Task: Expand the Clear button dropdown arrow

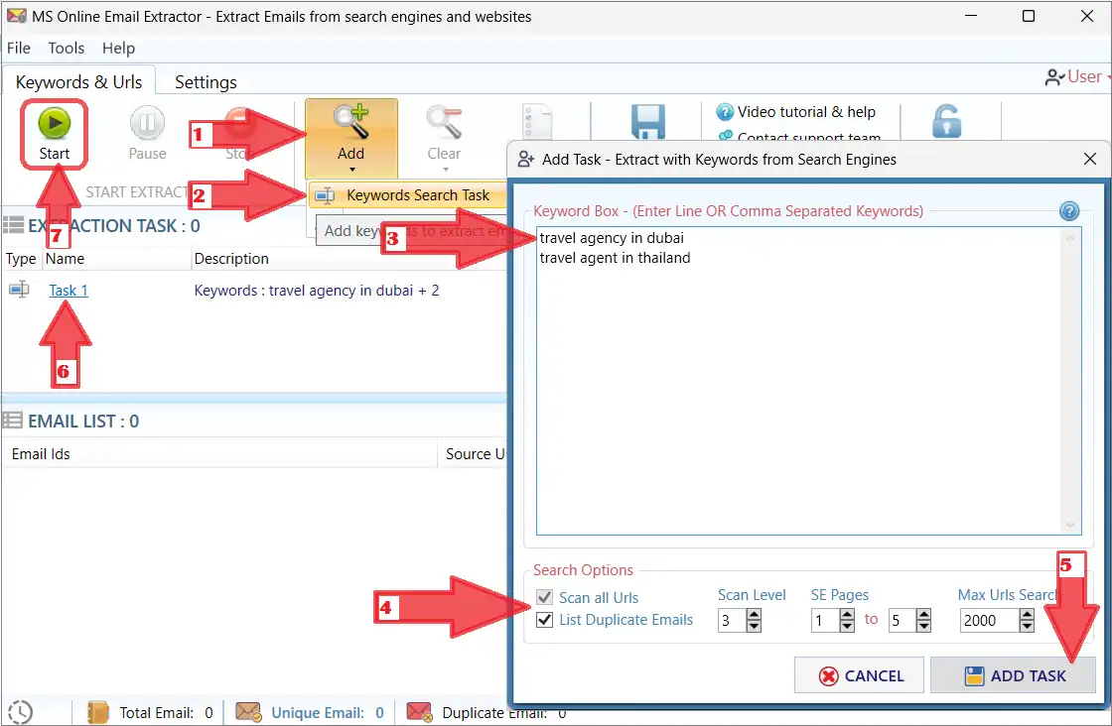Action: (445, 170)
